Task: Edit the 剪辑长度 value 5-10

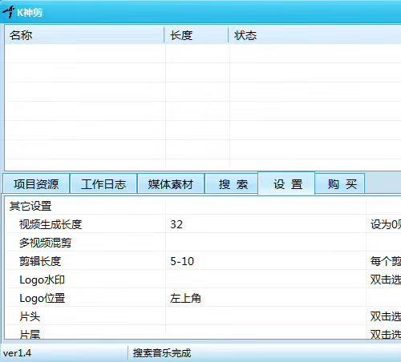Action: [x=265, y=261]
